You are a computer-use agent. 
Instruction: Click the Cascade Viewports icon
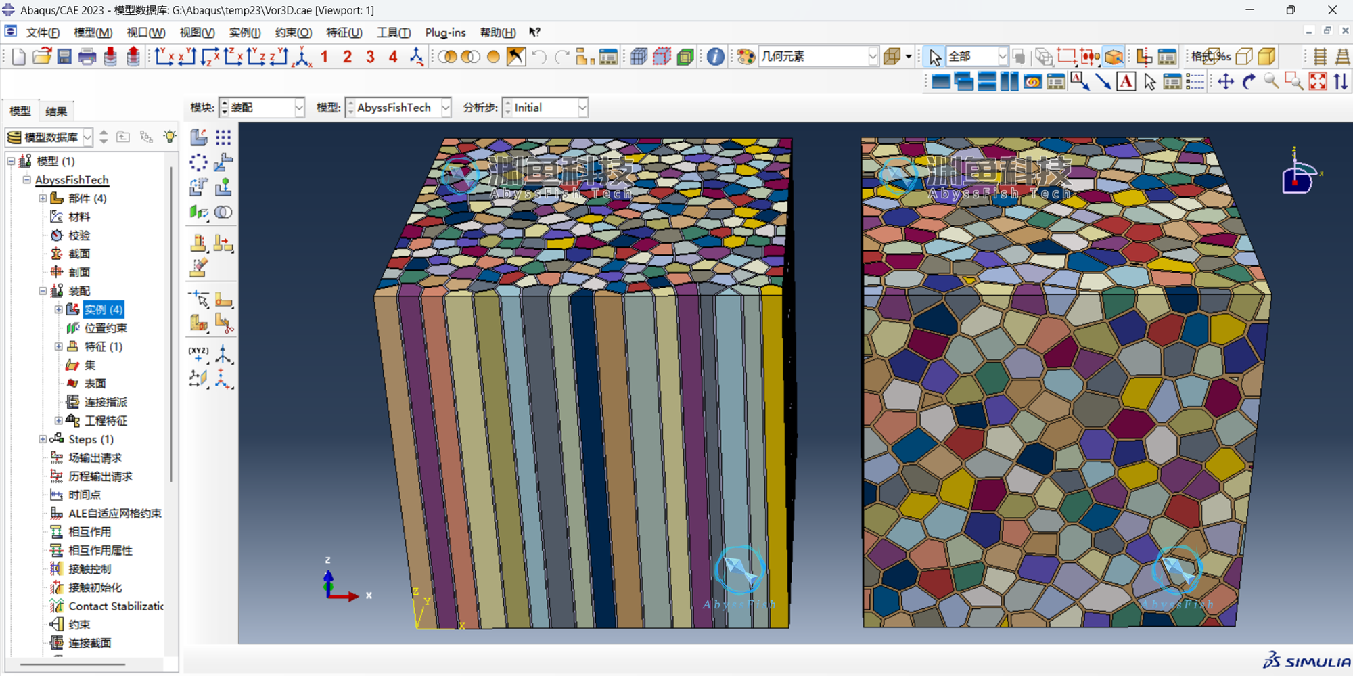pos(964,82)
